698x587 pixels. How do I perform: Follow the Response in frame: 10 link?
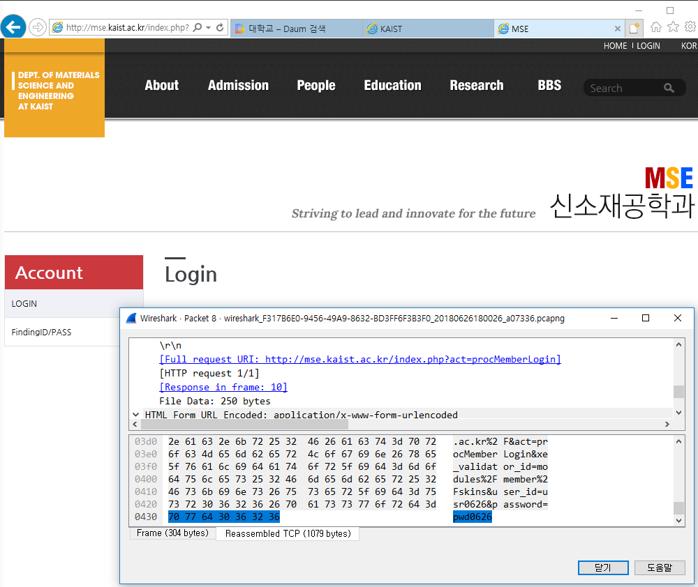click(x=223, y=388)
